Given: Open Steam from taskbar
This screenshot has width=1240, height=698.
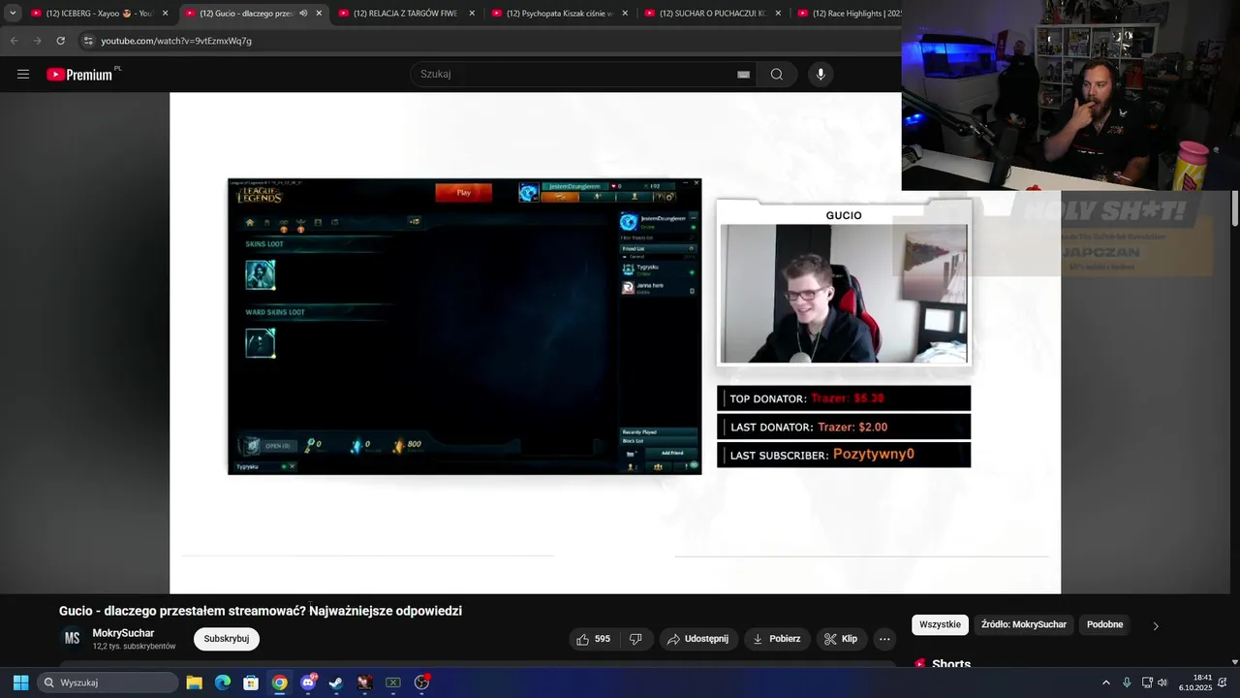Looking at the screenshot, I should [x=336, y=682].
